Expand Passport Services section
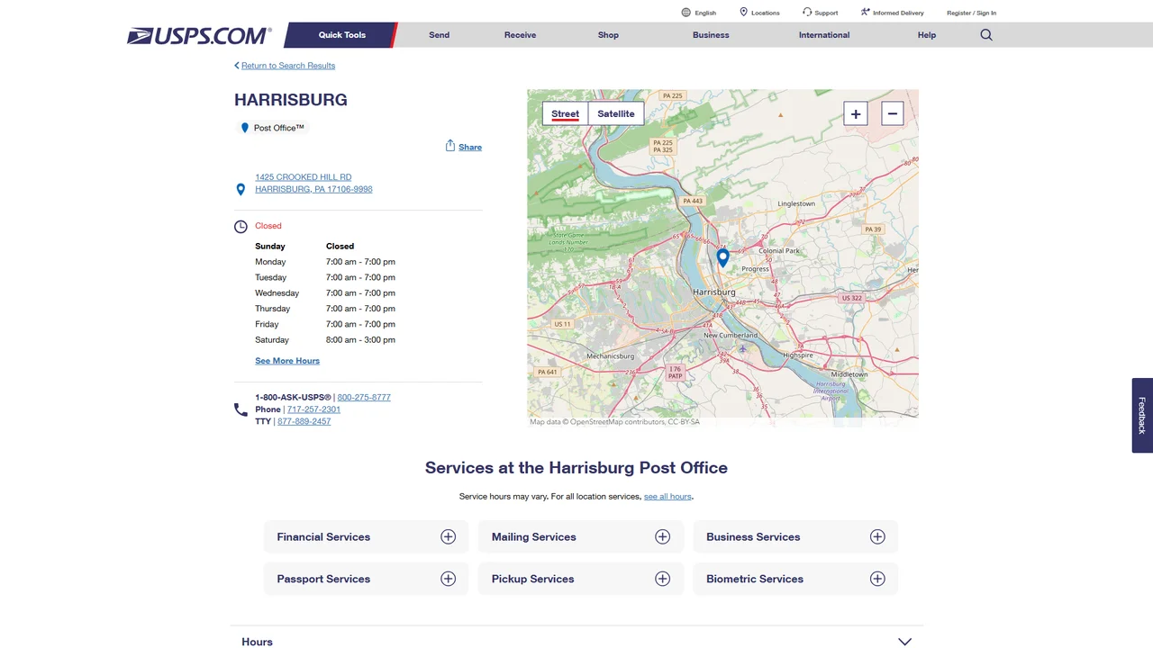The width and height of the screenshot is (1153, 648). tap(366, 579)
